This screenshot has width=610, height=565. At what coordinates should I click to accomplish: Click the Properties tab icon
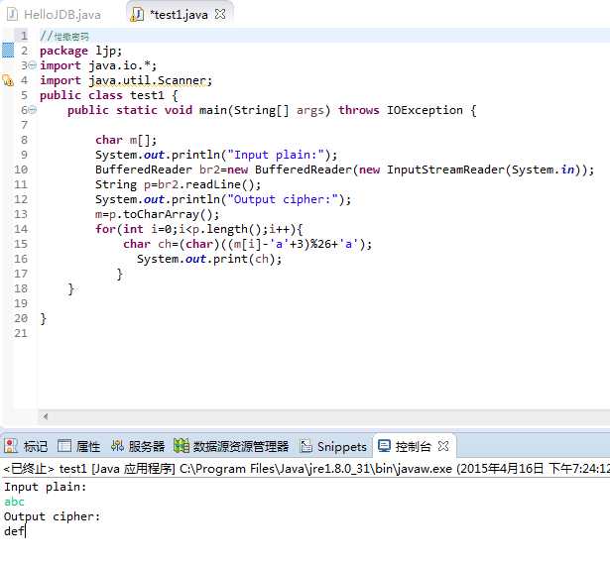click(x=64, y=446)
